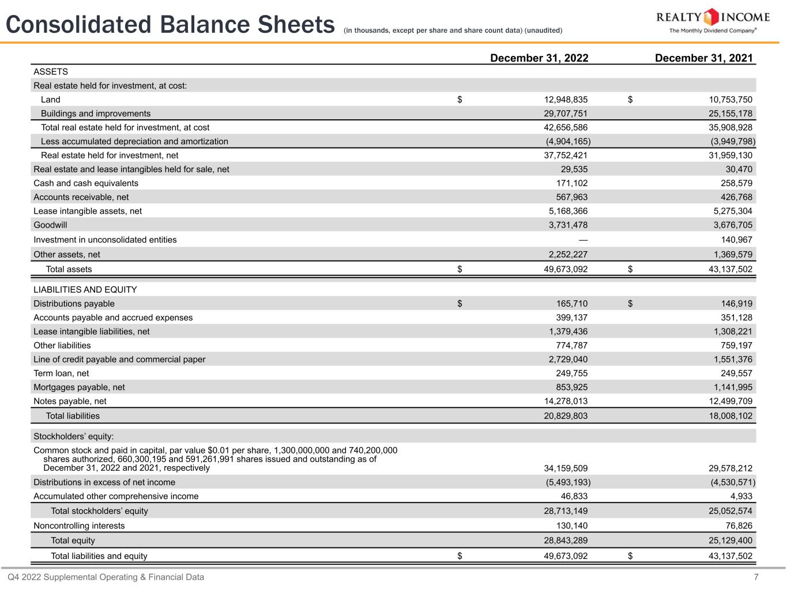Click the LIABILITIES AND EQUITY section heading

[x=85, y=290]
